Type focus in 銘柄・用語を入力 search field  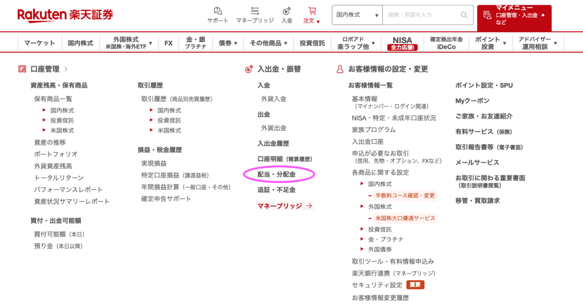click(x=421, y=15)
